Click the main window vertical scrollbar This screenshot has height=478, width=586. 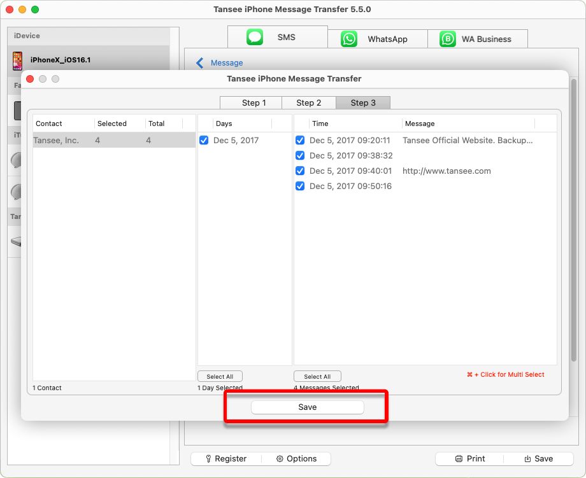pos(574,220)
